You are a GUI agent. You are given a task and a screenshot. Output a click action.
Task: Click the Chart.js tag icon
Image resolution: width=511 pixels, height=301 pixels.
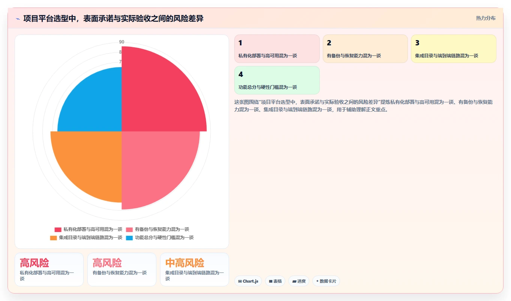coord(240,281)
